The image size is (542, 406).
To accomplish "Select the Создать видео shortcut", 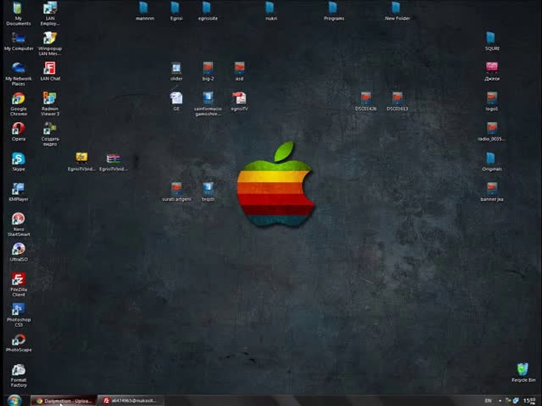I will 50,134.
